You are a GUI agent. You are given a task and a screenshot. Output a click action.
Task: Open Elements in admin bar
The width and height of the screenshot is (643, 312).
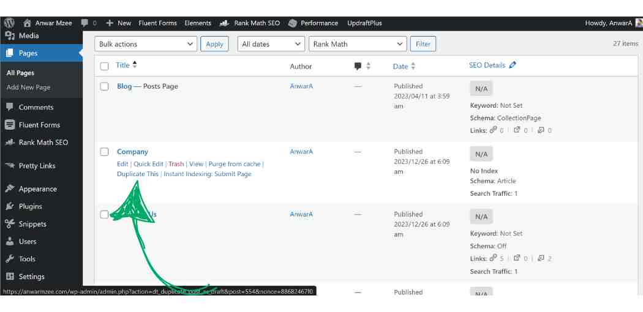pos(198,23)
